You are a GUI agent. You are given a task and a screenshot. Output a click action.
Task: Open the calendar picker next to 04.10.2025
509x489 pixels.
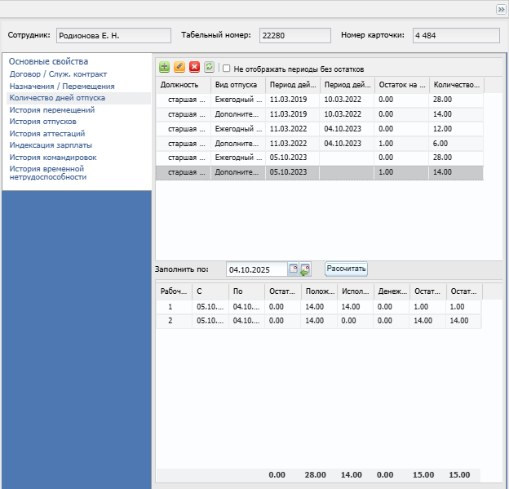tap(293, 269)
